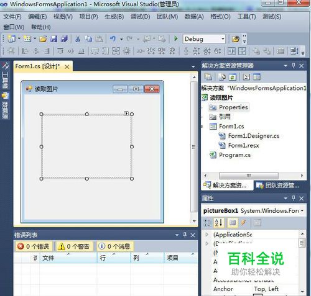311x296 pixels.
Task: Select Program.cs in Solution Explorer
Action: [x=234, y=155]
